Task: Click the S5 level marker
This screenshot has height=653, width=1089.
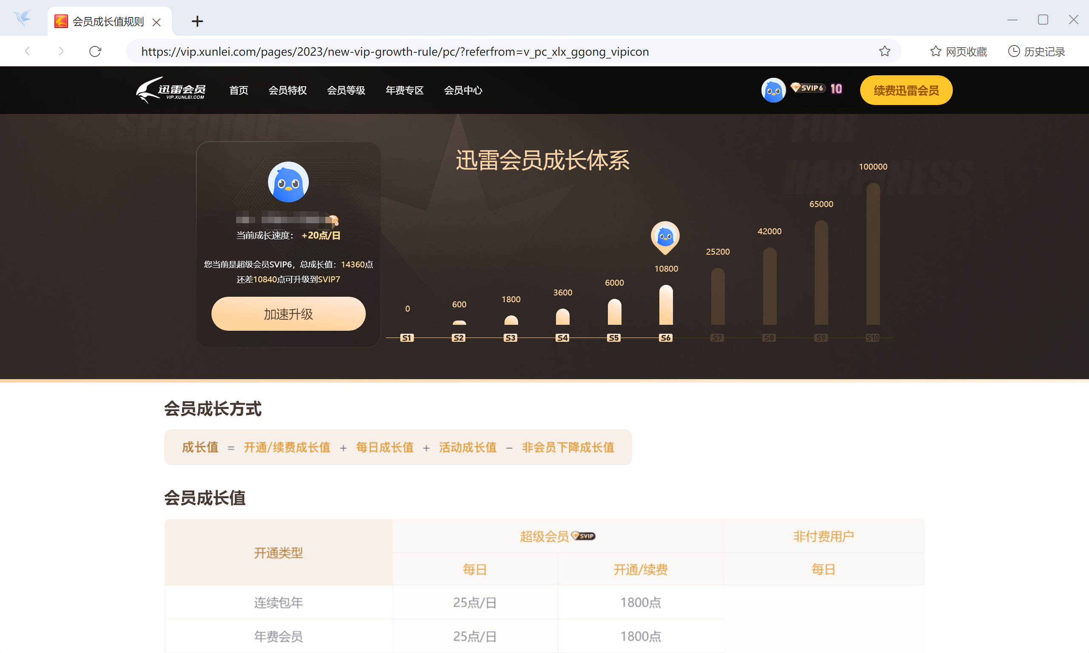Action: click(x=613, y=338)
